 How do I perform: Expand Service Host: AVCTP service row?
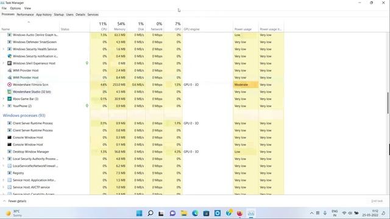4,187
